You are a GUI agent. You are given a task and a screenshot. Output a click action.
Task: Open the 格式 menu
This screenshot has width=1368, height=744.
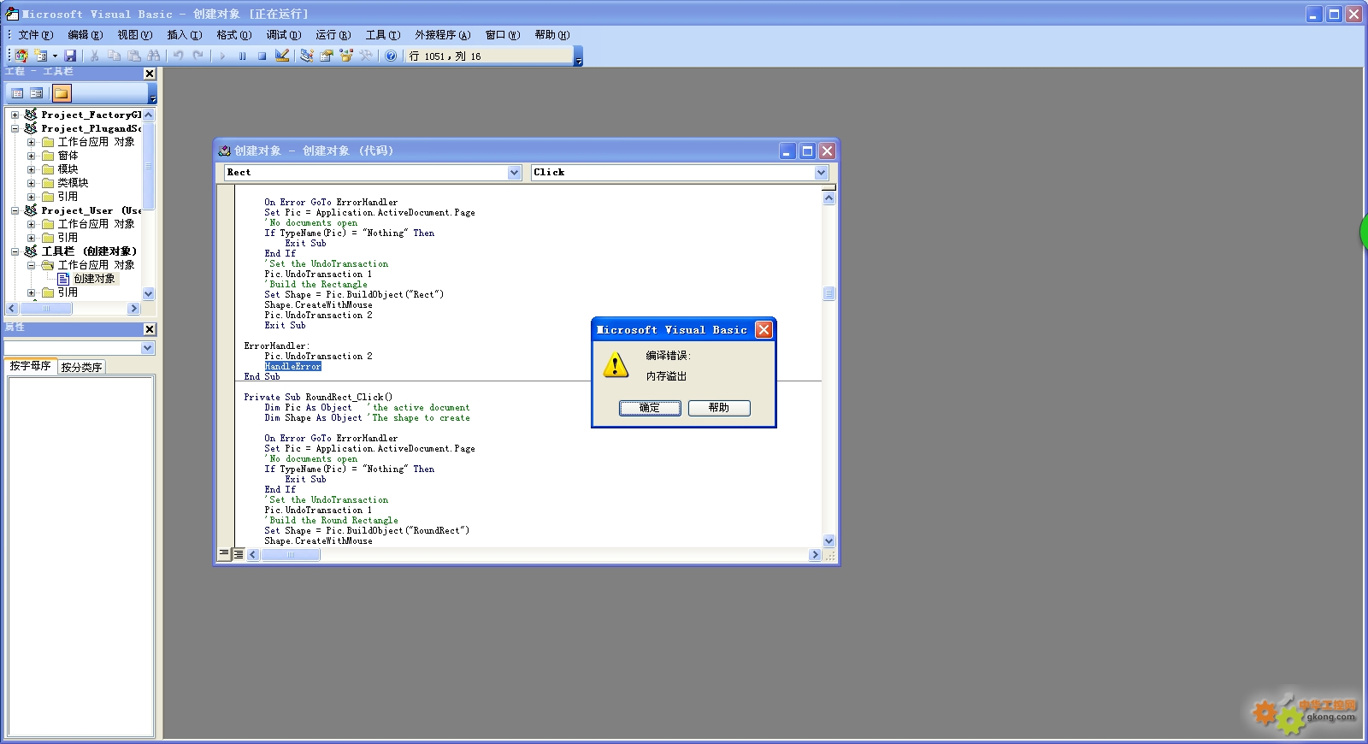click(x=233, y=35)
